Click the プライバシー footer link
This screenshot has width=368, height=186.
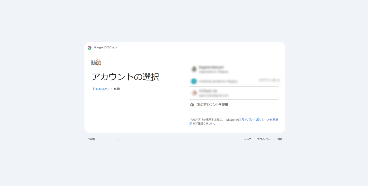coord(264,139)
